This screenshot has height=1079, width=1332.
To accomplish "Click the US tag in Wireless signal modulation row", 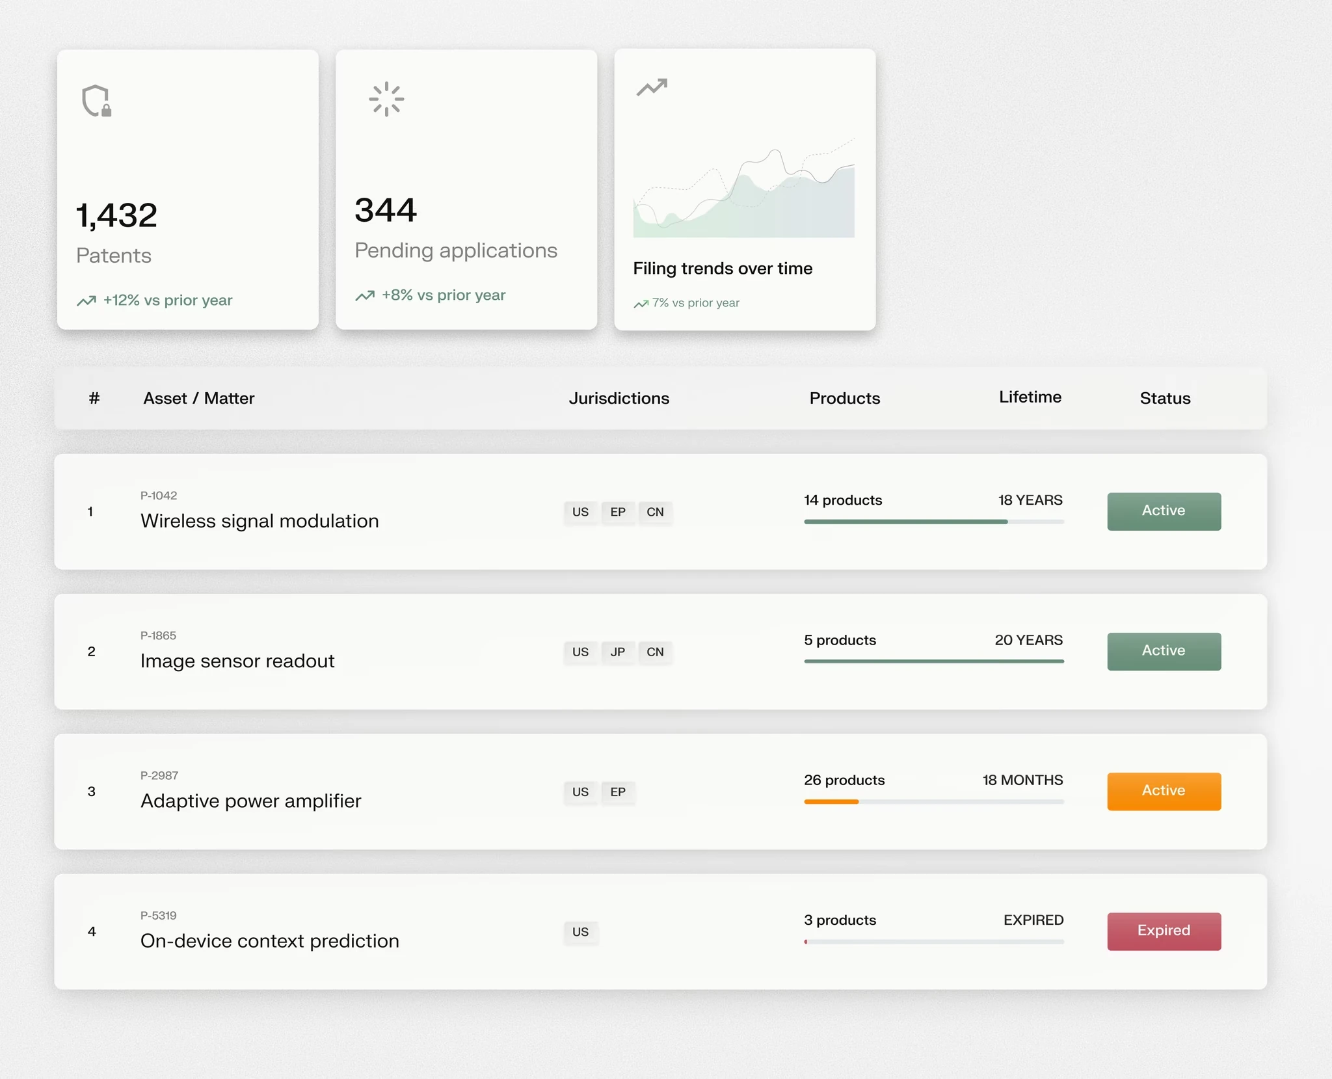I will [580, 512].
